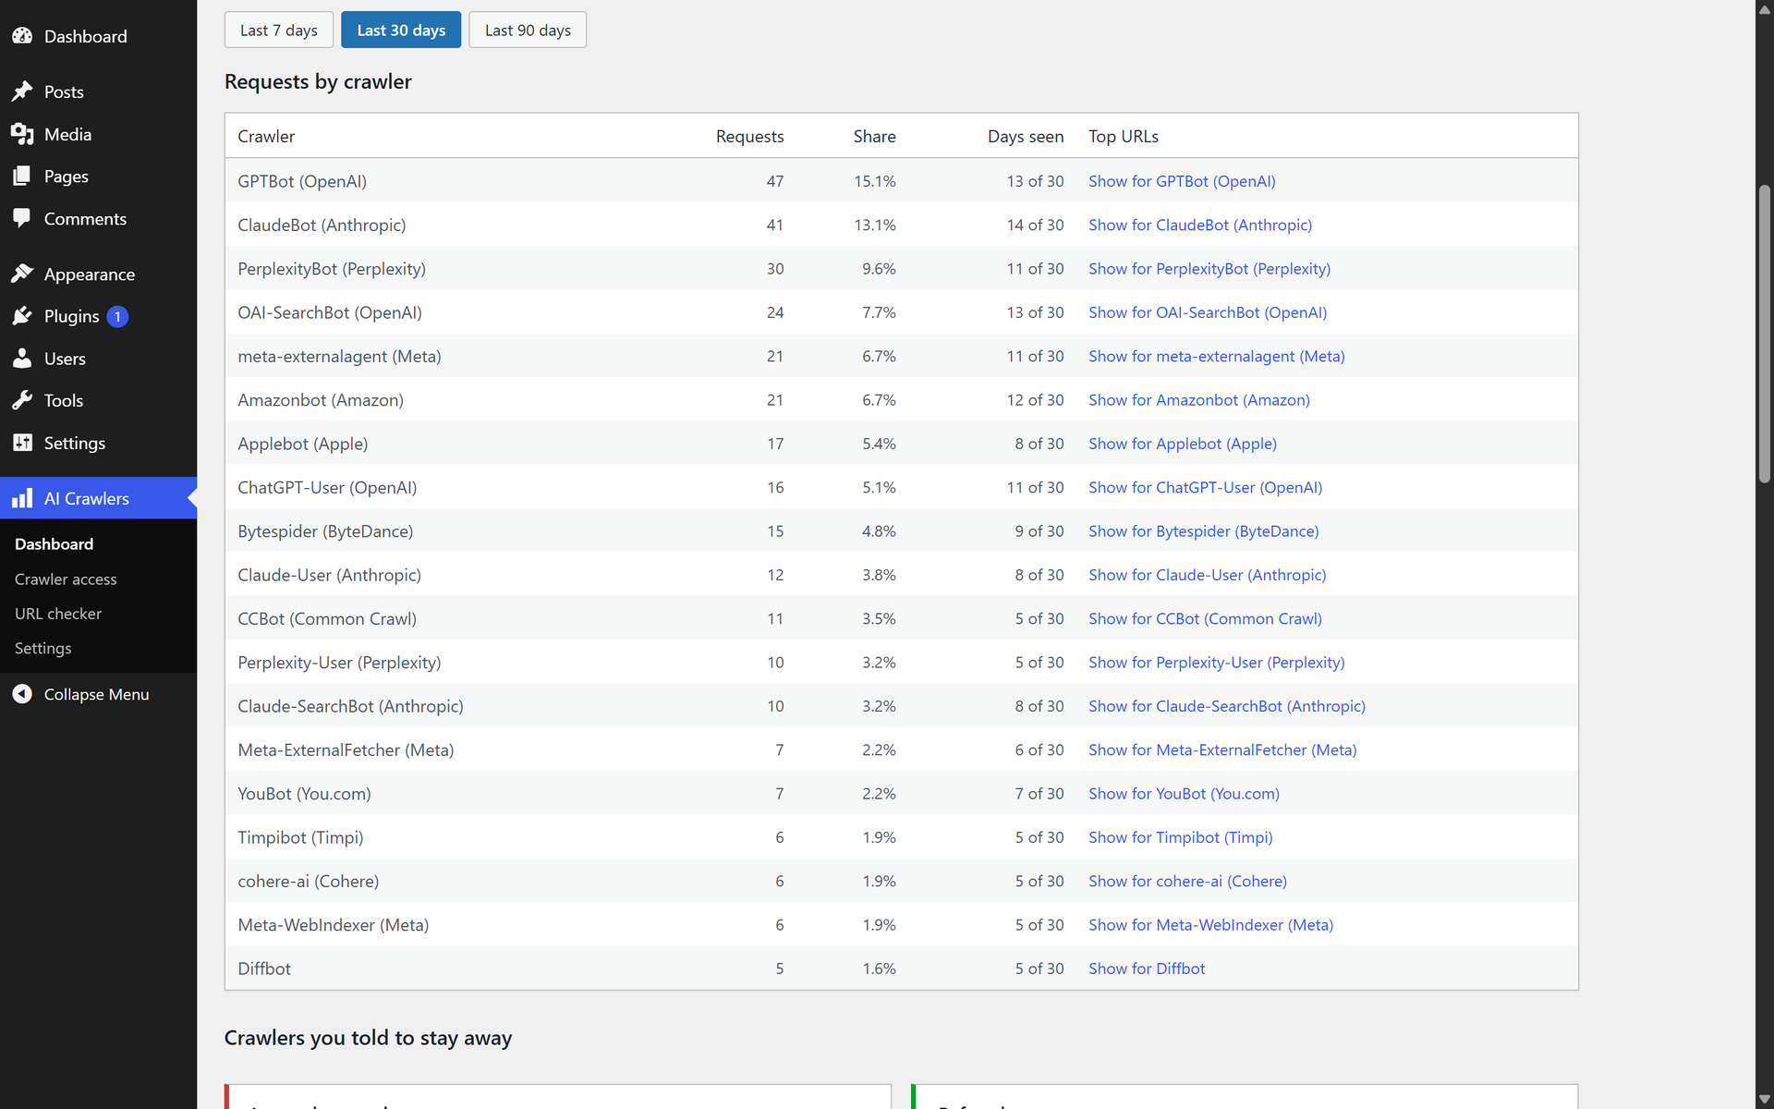Show top URLs for Timpibot
This screenshot has width=1774, height=1109.
pos(1181,837)
